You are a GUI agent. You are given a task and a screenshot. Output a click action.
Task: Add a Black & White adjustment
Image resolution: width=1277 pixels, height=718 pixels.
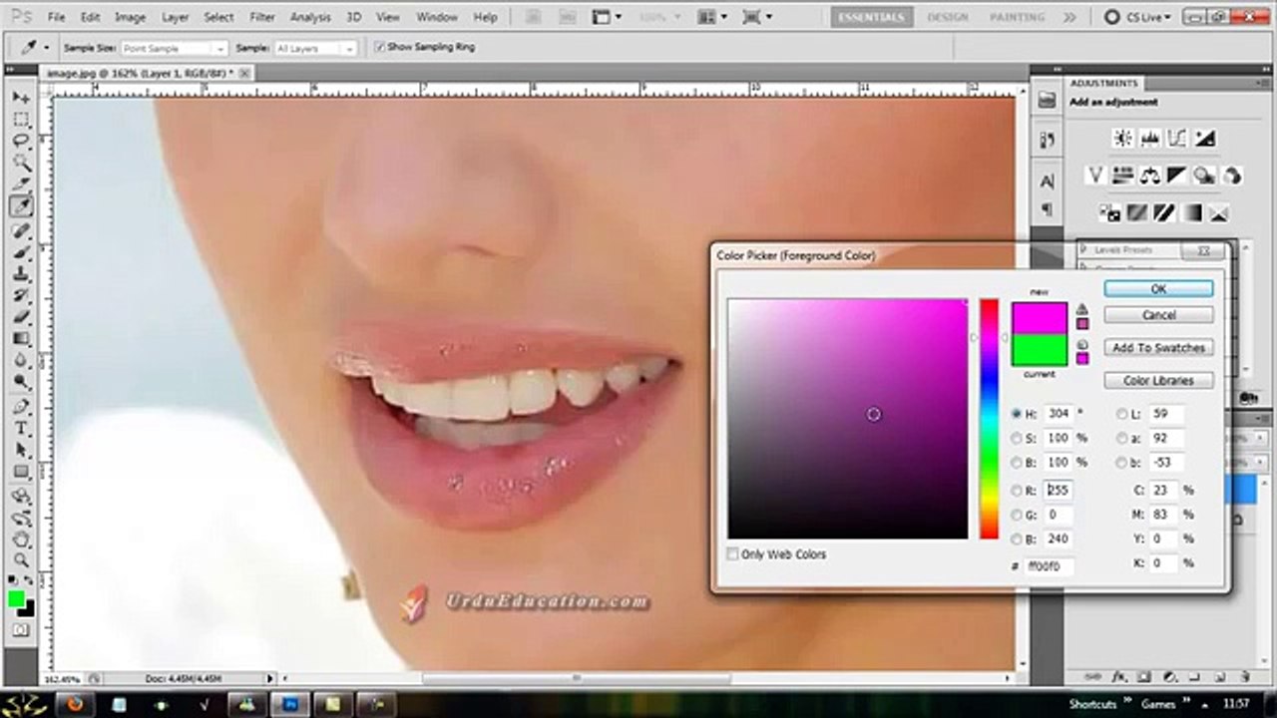(1177, 176)
